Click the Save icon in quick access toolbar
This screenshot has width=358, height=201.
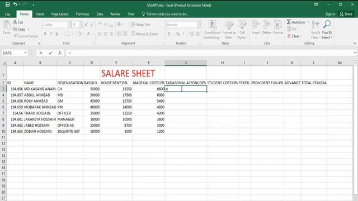(7, 4)
